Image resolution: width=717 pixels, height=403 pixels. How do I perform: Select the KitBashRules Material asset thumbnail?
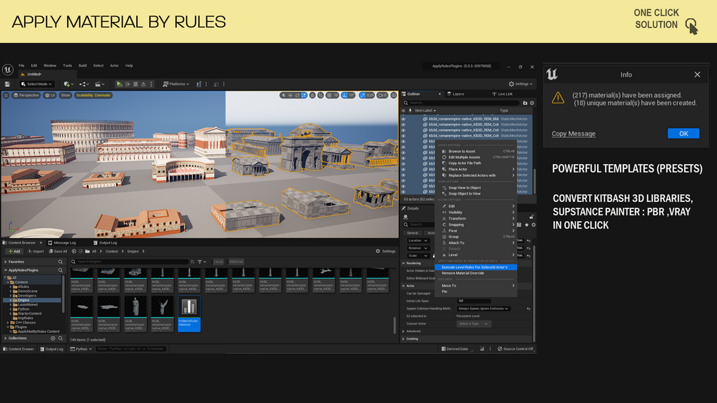(189, 313)
